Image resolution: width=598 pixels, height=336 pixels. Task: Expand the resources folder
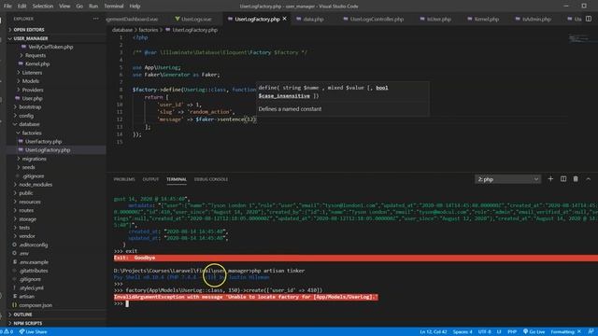coord(30,202)
